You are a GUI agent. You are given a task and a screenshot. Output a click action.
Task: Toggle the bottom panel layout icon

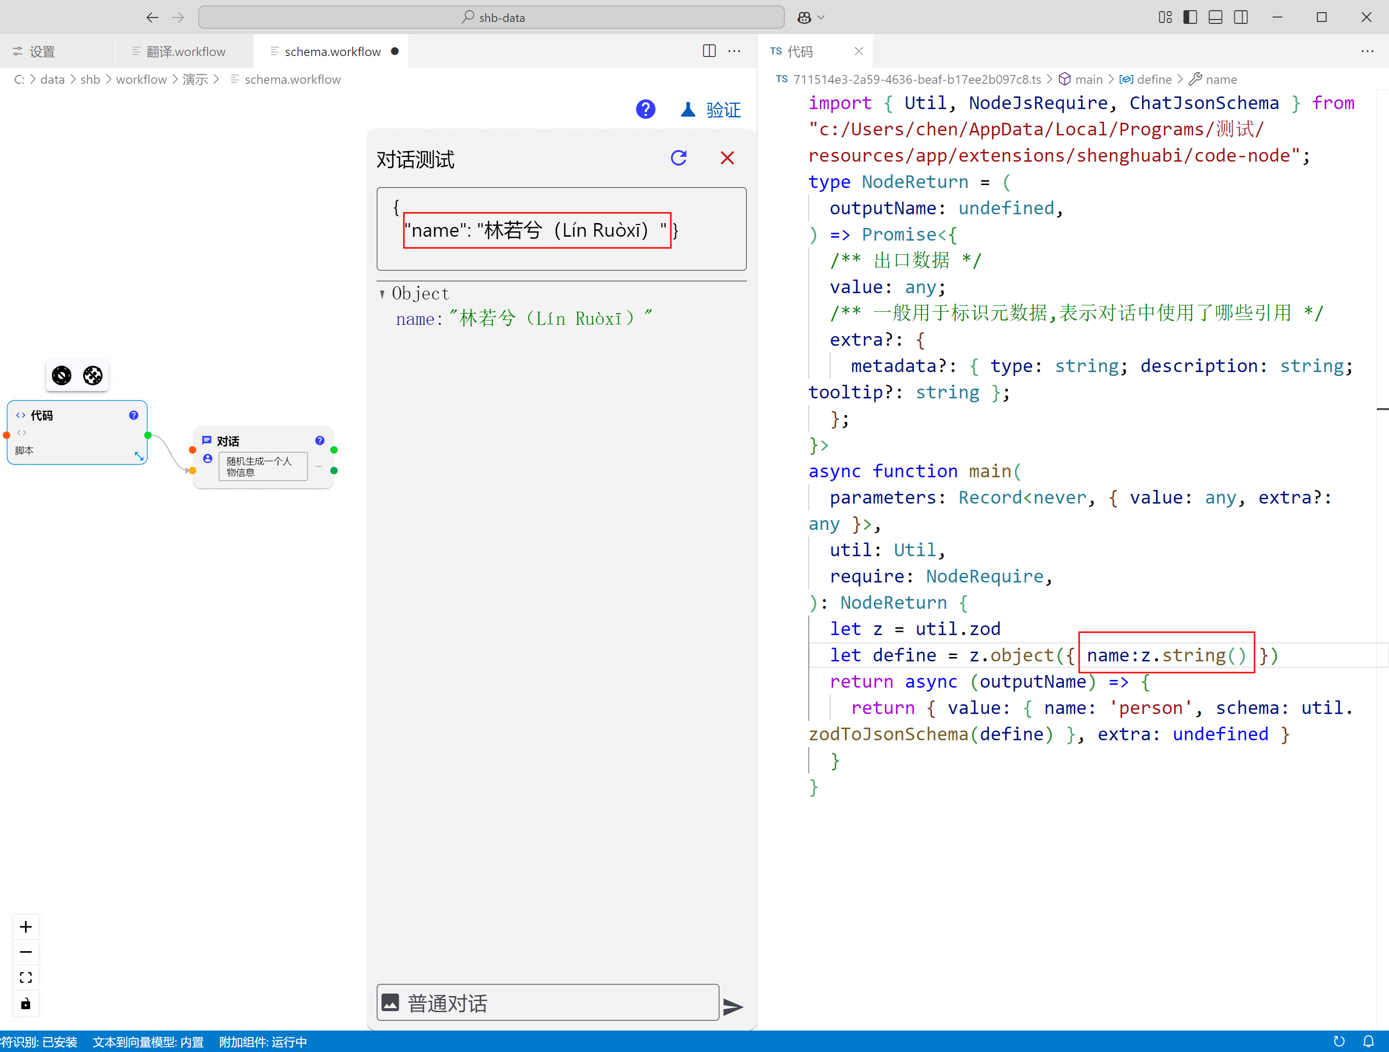[1215, 17]
